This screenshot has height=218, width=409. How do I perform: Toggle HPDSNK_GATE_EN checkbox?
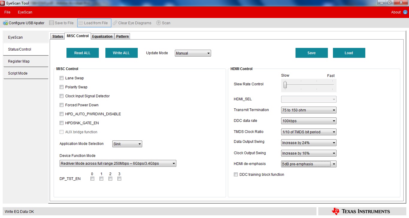61,123
